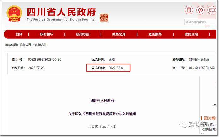Click 政策文件 breadcrumb link
Screen dimensions: 219x137
pos(41,45)
